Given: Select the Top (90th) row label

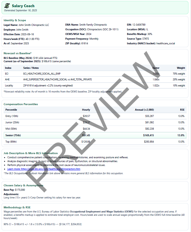Looking at the screenshot, I should [x=11, y=142].
